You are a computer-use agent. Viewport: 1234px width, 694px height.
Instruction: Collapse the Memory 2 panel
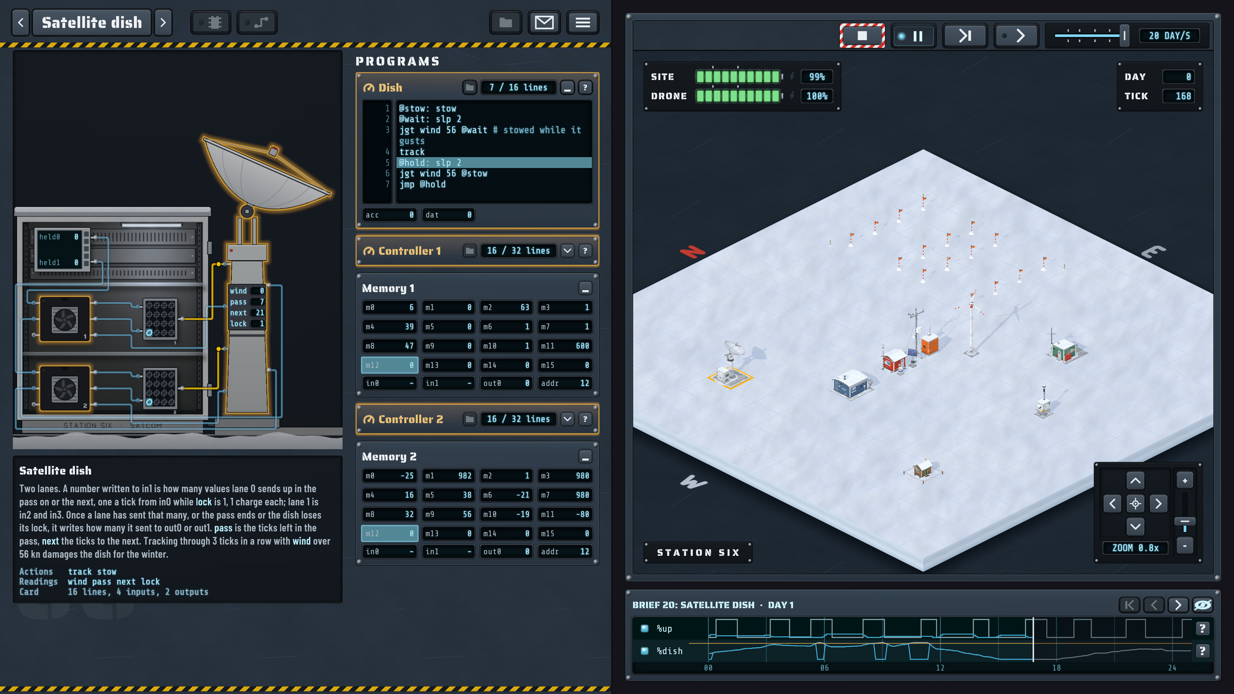(585, 457)
